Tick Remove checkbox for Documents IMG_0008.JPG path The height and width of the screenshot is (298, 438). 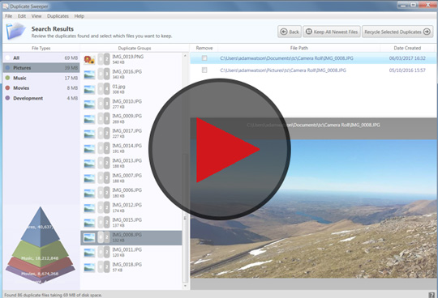204,58
